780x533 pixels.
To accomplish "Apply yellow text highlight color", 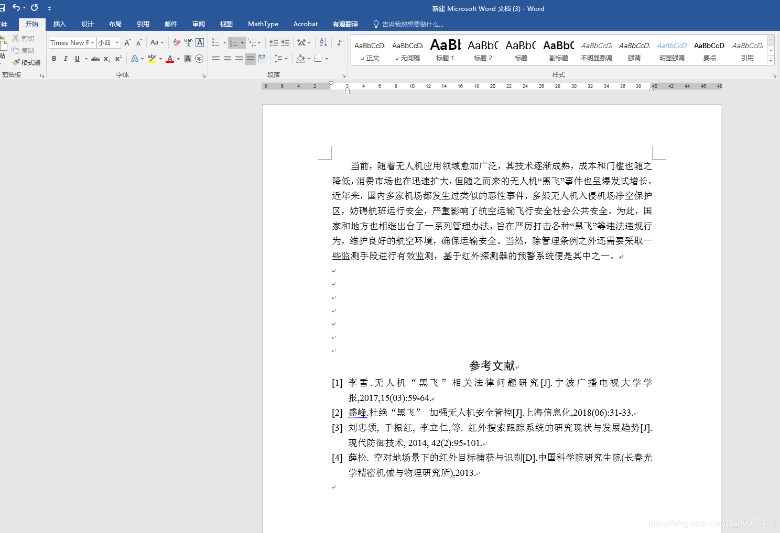I will tap(152, 59).
